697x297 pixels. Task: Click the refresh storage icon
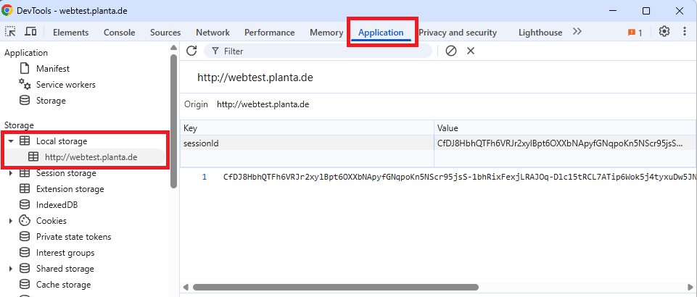click(192, 51)
